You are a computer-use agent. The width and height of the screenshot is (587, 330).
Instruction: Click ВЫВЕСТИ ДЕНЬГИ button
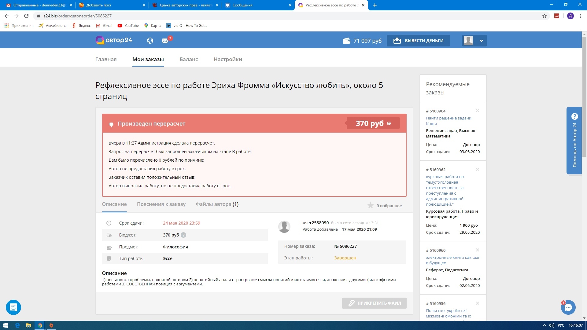point(418,41)
